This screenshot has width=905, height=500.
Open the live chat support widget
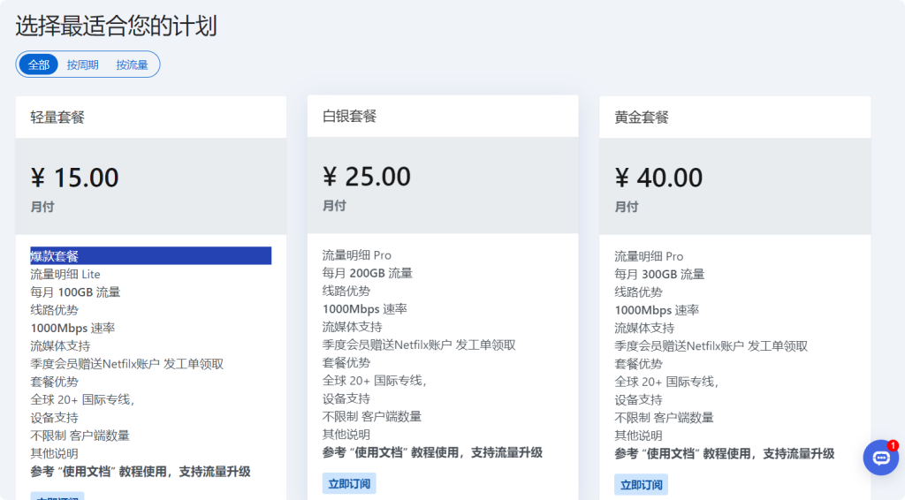(880, 458)
